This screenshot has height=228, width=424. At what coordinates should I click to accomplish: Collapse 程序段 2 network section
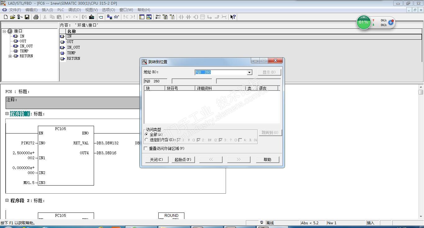[x=7, y=200]
